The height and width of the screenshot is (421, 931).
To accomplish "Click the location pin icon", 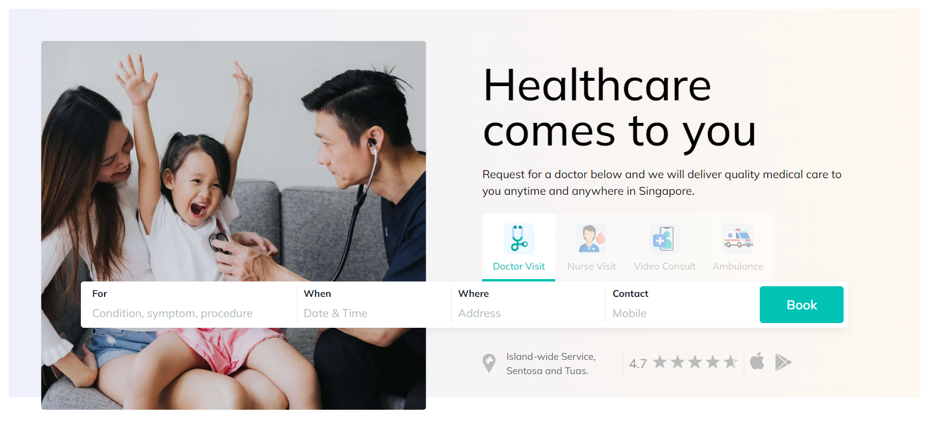I will [489, 363].
